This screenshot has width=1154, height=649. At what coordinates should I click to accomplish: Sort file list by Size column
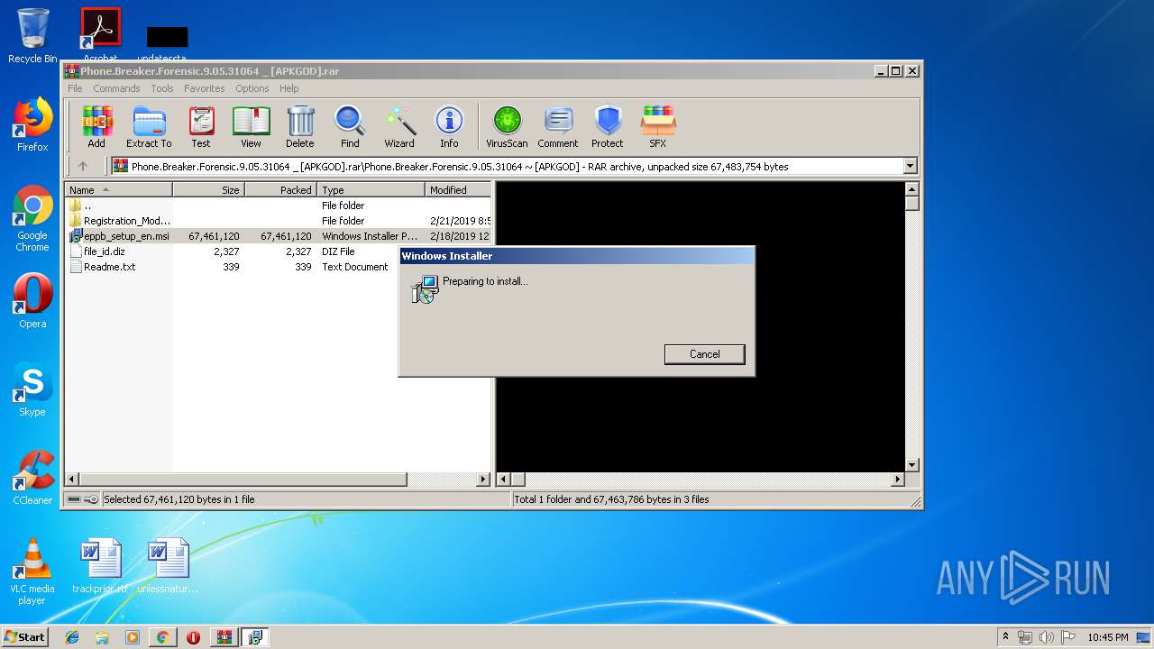coord(208,190)
